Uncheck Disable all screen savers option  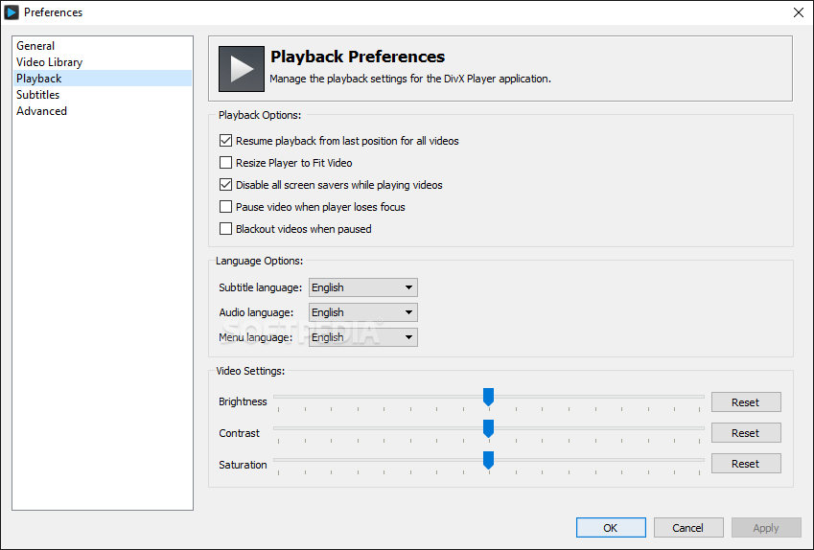[x=225, y=185]
